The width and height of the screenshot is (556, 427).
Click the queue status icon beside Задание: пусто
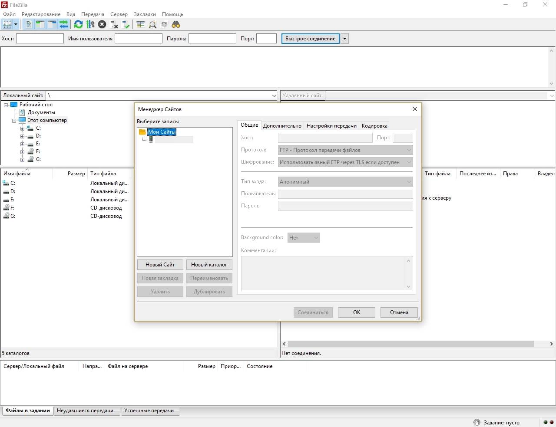477,422
